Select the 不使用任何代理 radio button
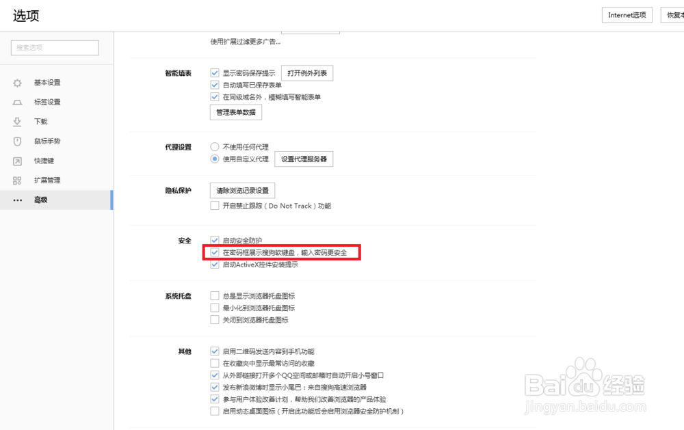 click(214, 146)
